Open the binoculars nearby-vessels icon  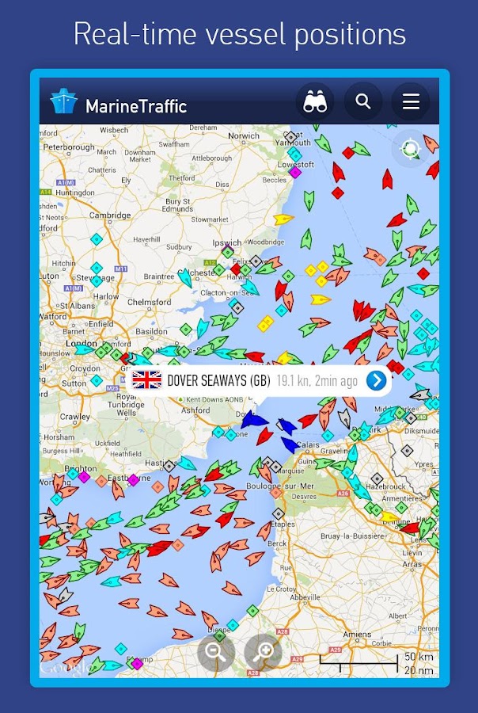click(315, 101)
